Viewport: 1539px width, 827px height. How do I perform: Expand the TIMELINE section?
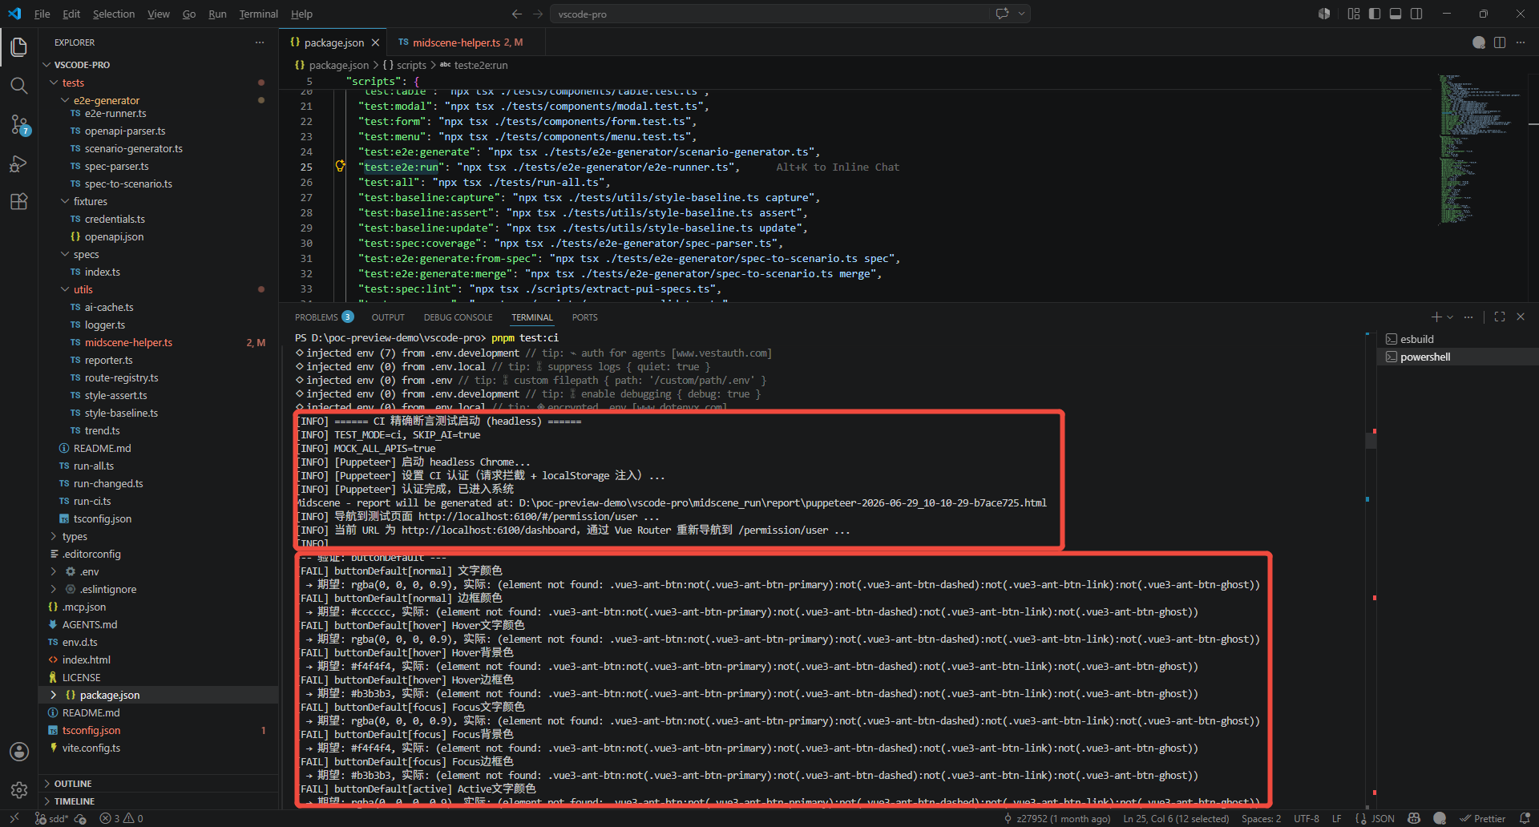74,801
